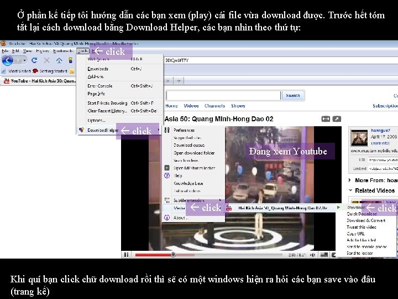The image size is (398, 299).
Task: Choose Downloads in the Tools menu
Action: tap(119, 69)
